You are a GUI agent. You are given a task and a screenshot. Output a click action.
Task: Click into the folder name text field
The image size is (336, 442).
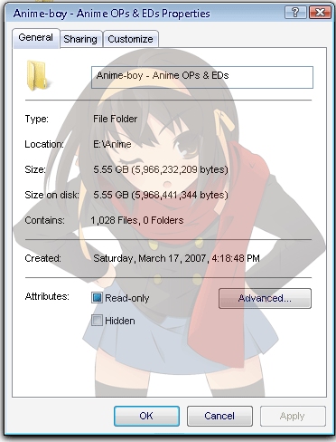point(202,77)
